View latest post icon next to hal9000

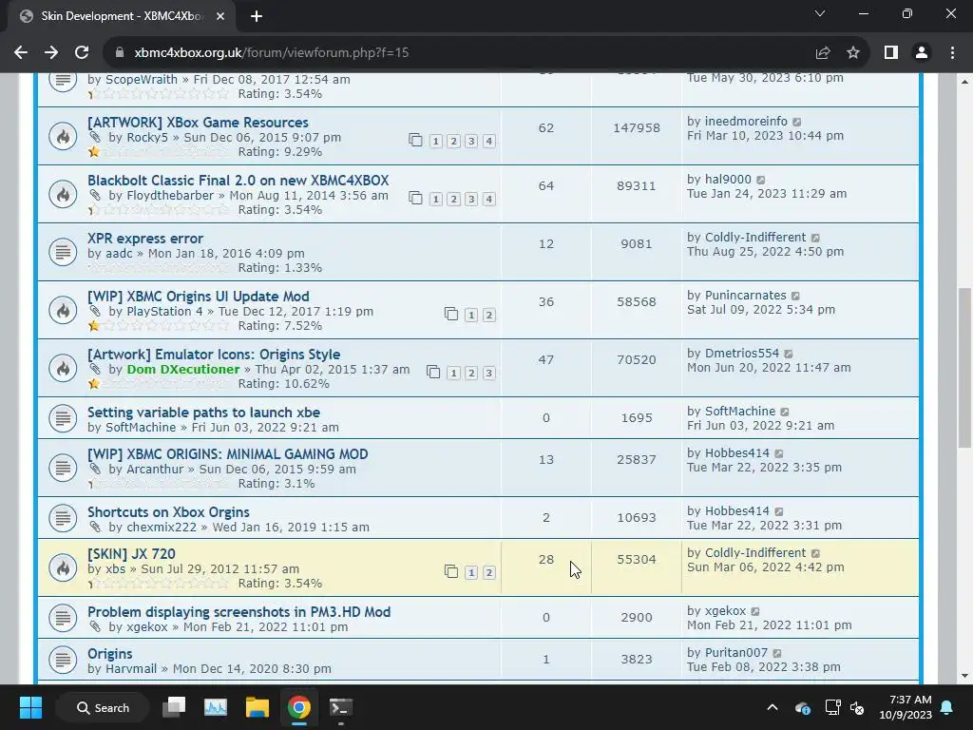pos(761,180)
